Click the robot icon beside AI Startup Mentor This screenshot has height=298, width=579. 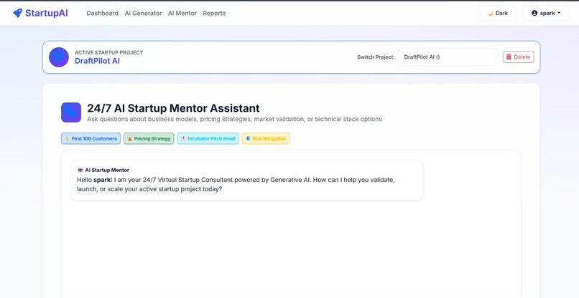[80, 170]
